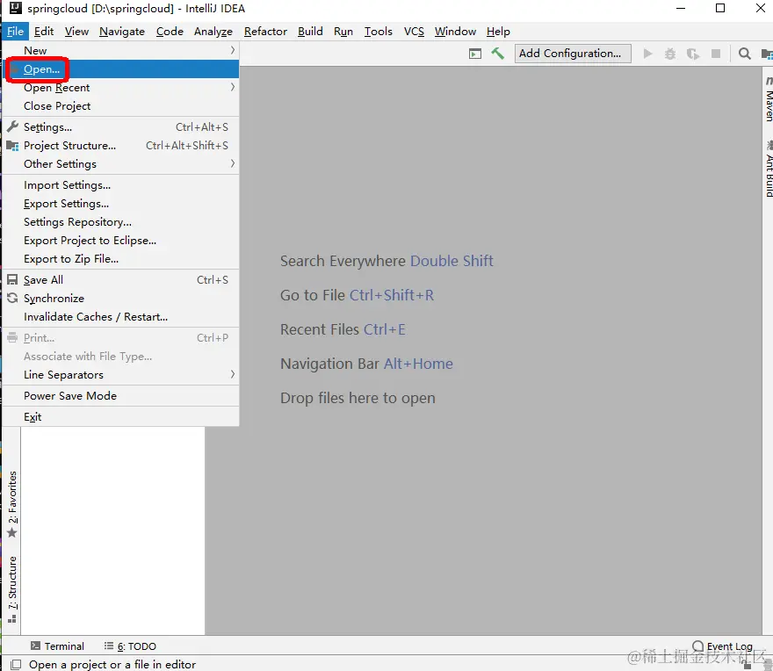
Task: Expand Line Separators submenu
Action: pos(121,375)
